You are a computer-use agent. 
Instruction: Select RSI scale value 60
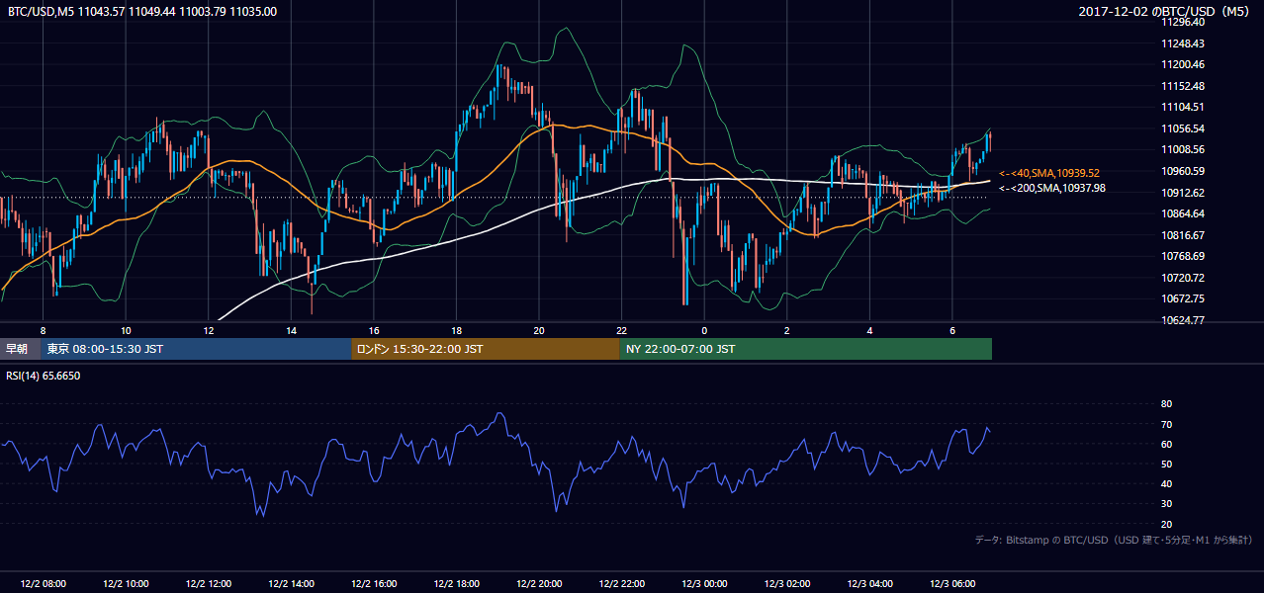[x=1166, y=444]
